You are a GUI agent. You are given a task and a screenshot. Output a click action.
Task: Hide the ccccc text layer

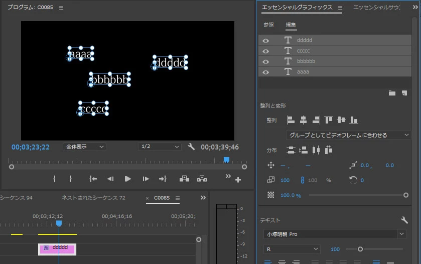265,51
